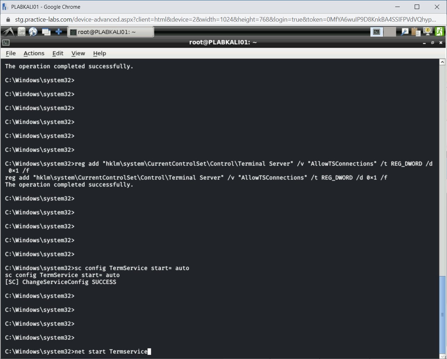
Task: Open the clipboard manager tray icon
Action: 416,32
